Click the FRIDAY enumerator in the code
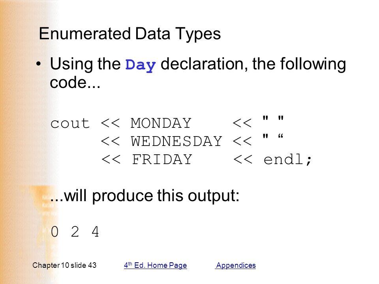Image resolution: width=379 pixels, height=284 pixels. [x=162, y=159]
